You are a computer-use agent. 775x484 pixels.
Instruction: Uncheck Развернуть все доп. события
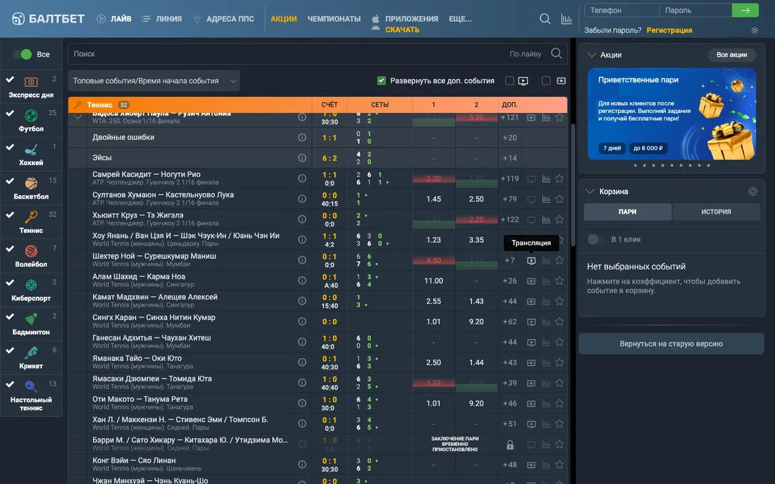[x=382, y=81]
